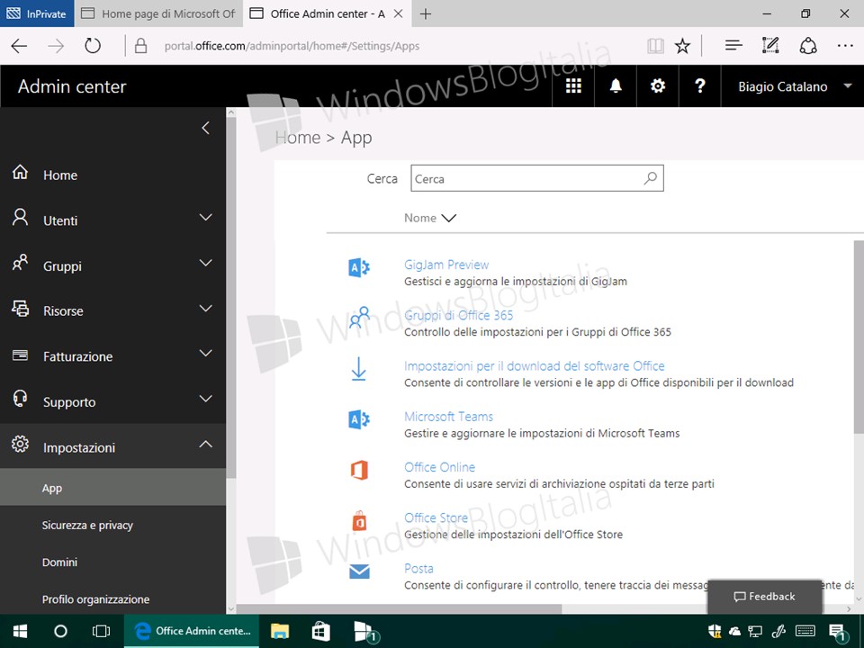Viewport: 864px width, 648px height.
Task: Open the settings gear in the header
Action: pos(658,86)
